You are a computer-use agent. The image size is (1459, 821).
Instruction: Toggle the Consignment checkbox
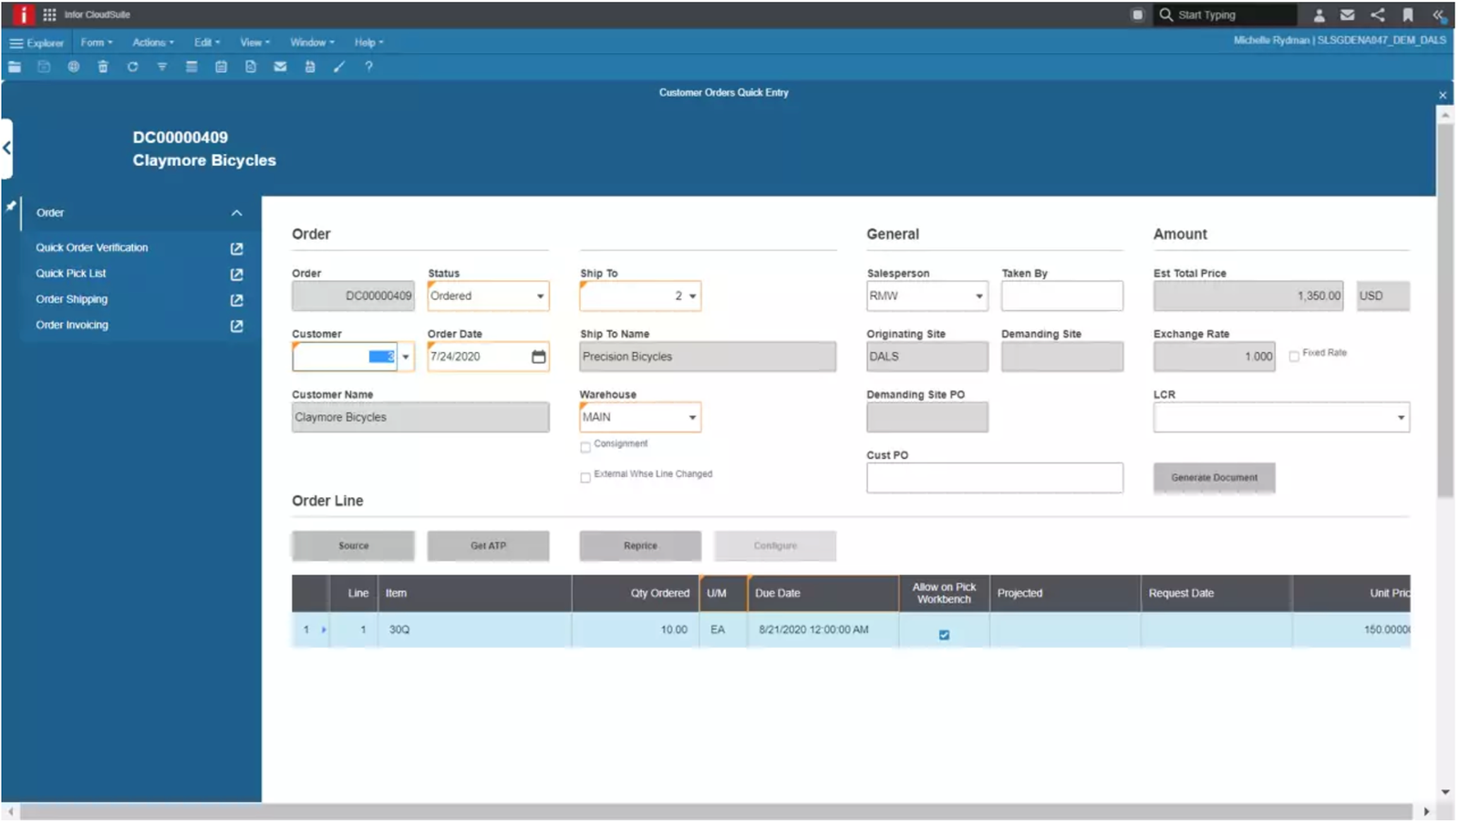(585, 447)
